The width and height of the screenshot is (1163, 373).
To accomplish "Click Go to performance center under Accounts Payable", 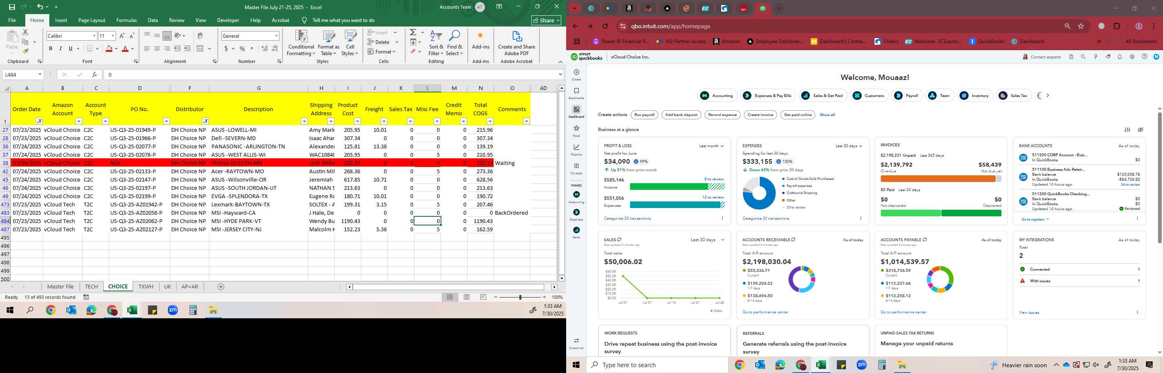I will (x=904, y=312).
